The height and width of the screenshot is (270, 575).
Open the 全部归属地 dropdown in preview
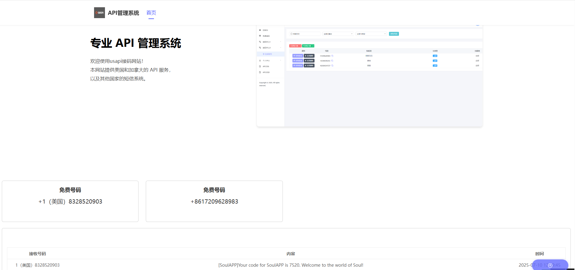pyautogui.click(x=338, y=34)
